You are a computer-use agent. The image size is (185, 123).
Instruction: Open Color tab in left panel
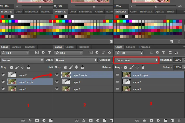(x=19, y=11)
